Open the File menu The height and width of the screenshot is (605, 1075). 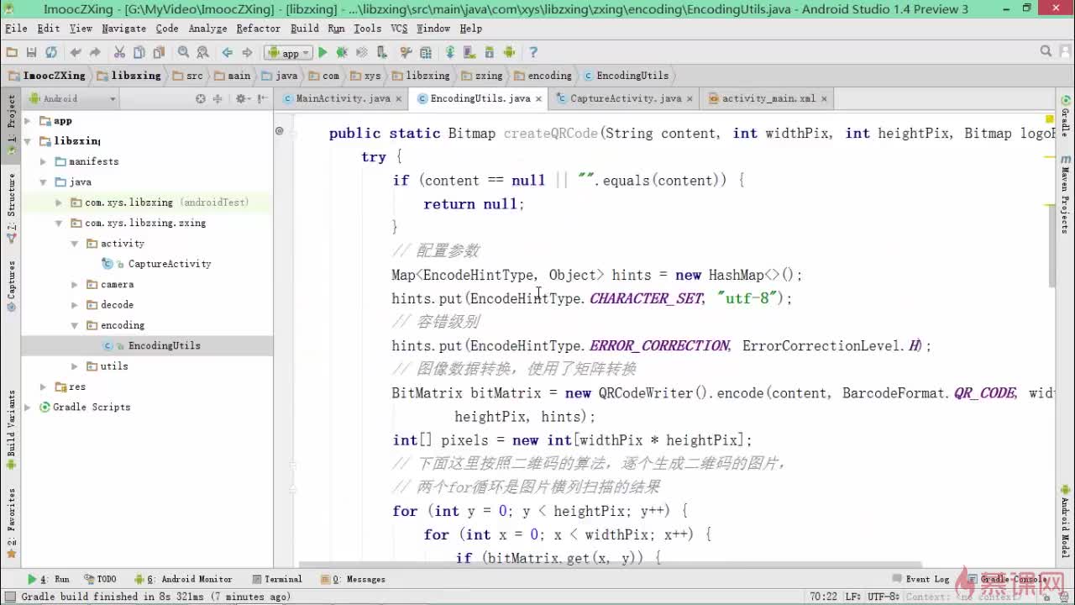coord(16,29)
